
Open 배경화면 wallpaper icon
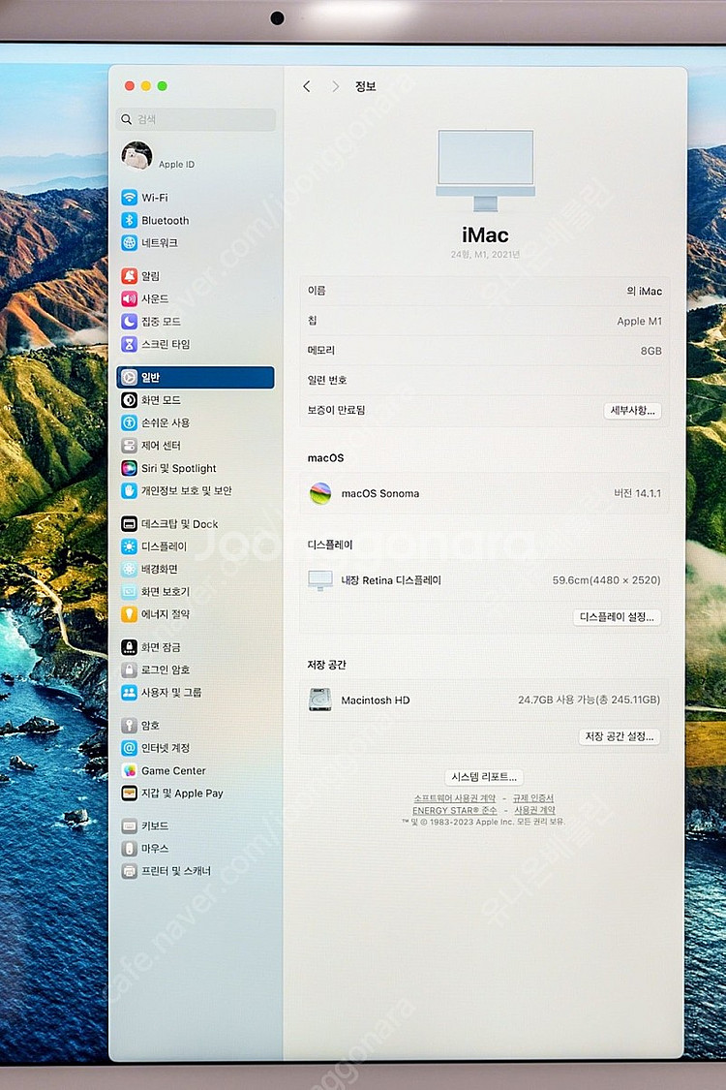[129, 570]
